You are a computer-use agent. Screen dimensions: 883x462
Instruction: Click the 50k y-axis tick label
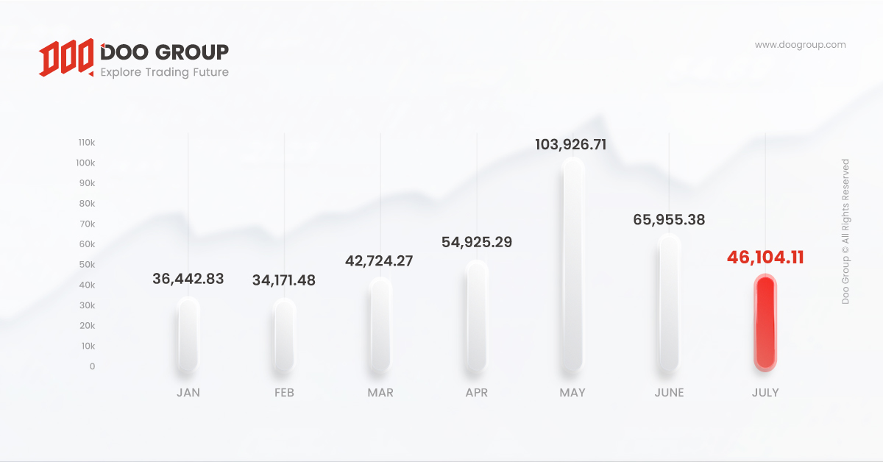(88, 264)
